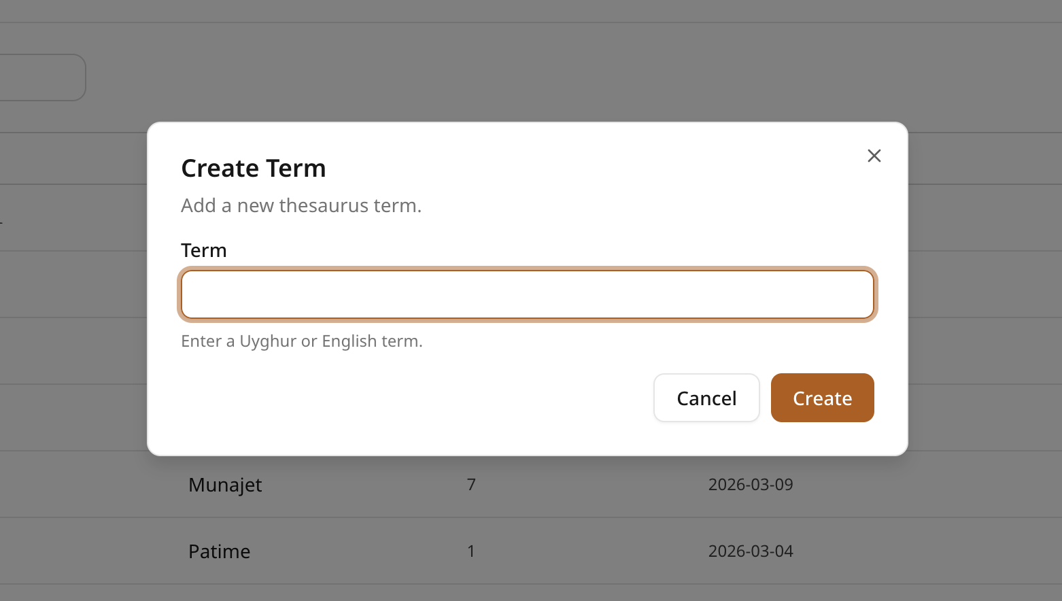Screen dimensions: 1062x601
Task: Click the close icon in the dialog corner
Action: [874, 156]
